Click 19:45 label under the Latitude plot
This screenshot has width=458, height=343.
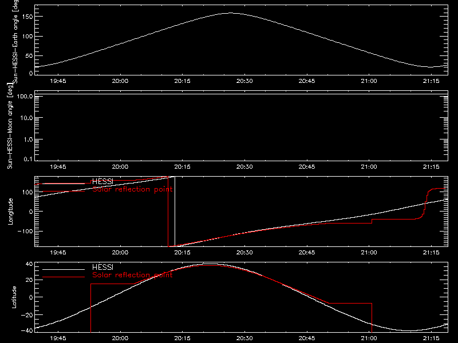[58, 338]
